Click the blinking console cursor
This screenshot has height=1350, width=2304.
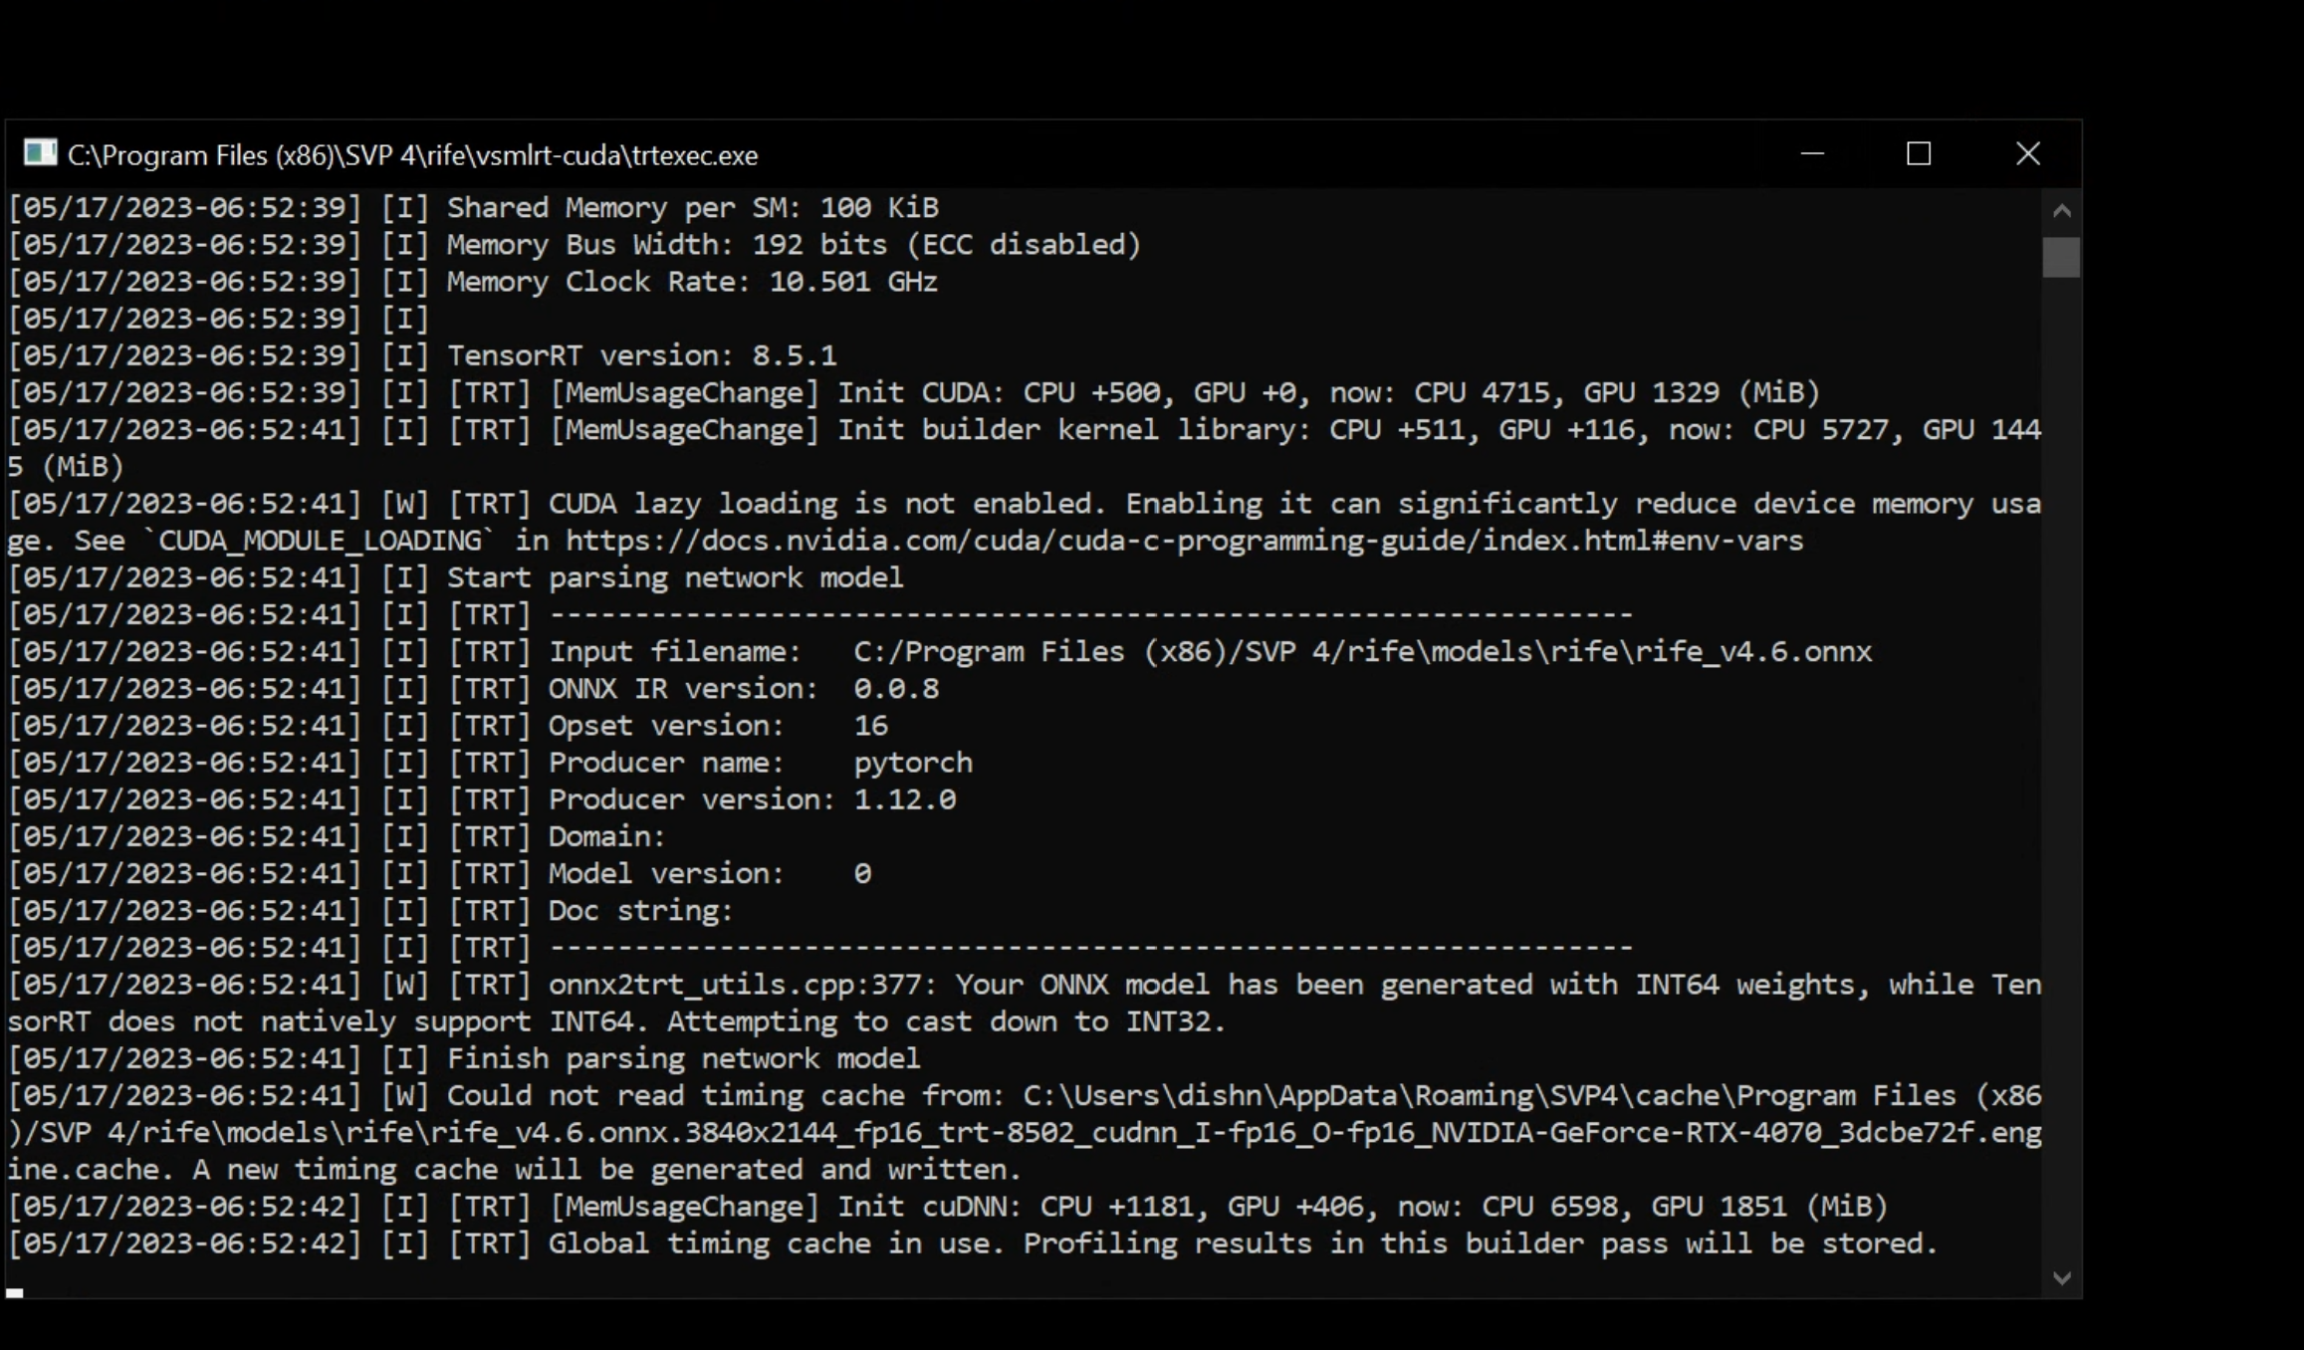click(15, 1293)
